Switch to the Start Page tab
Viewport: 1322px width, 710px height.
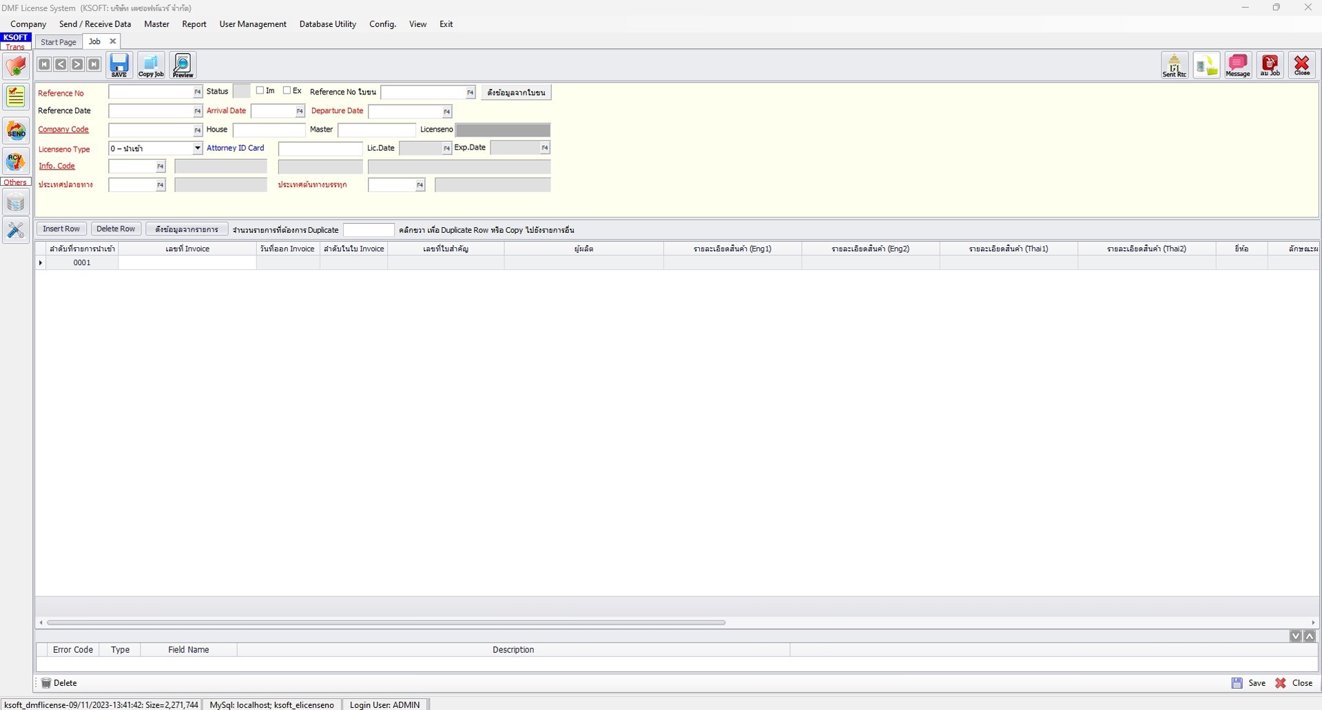coord(59,42)
